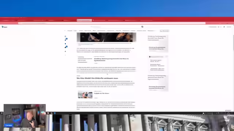Click the page's vertical scrollbar
Viewport: 234px width, 131px height.
[233, 43]
